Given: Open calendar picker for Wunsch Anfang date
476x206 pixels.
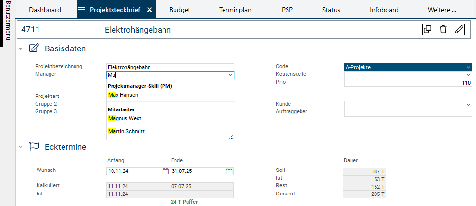Looking at the screenshot, I should 165,171.
